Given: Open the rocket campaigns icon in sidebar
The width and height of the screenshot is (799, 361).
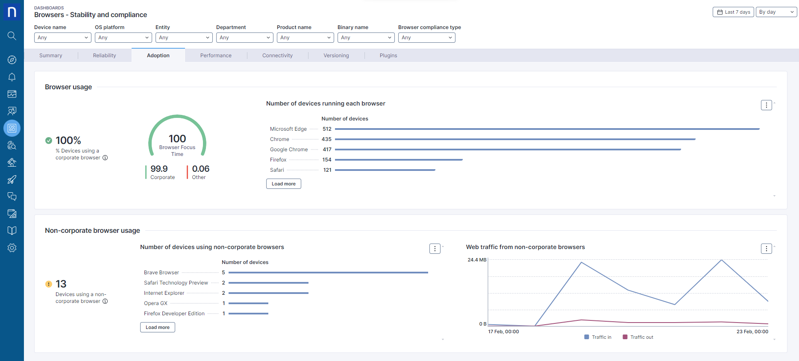Looking at the screenshot, I should coord(12,179).
